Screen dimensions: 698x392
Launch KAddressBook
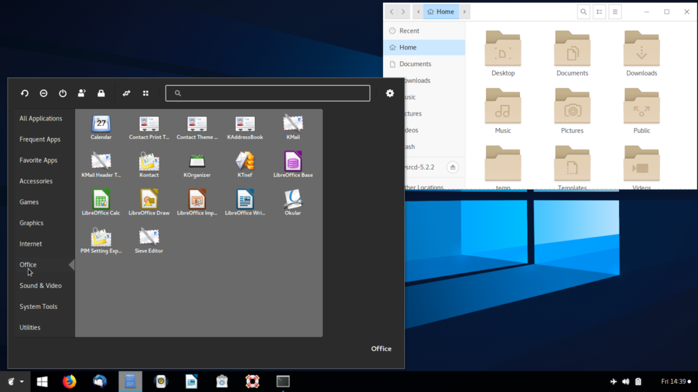245,127
